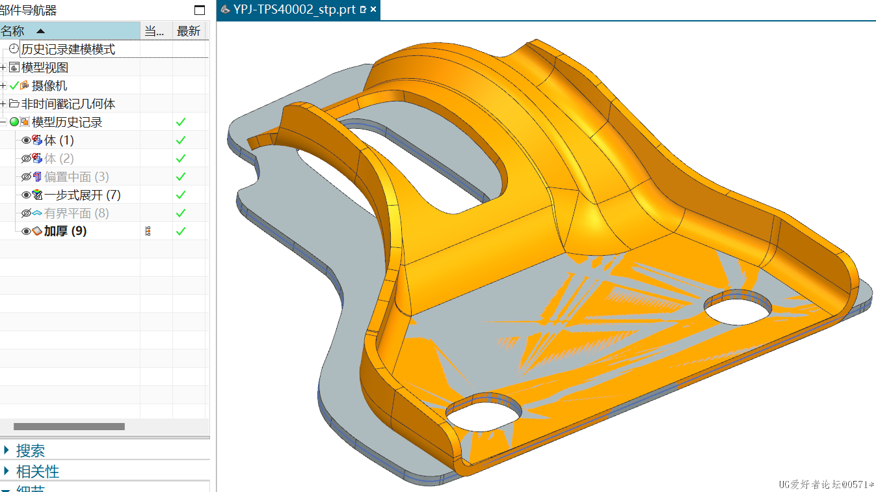Click the bounded plane icon of 有界平面 (8)

click(37, 213)
